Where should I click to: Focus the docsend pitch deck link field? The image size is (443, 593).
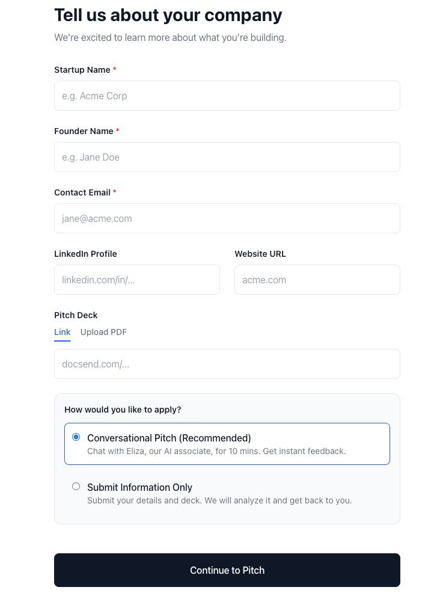(227, 364)
